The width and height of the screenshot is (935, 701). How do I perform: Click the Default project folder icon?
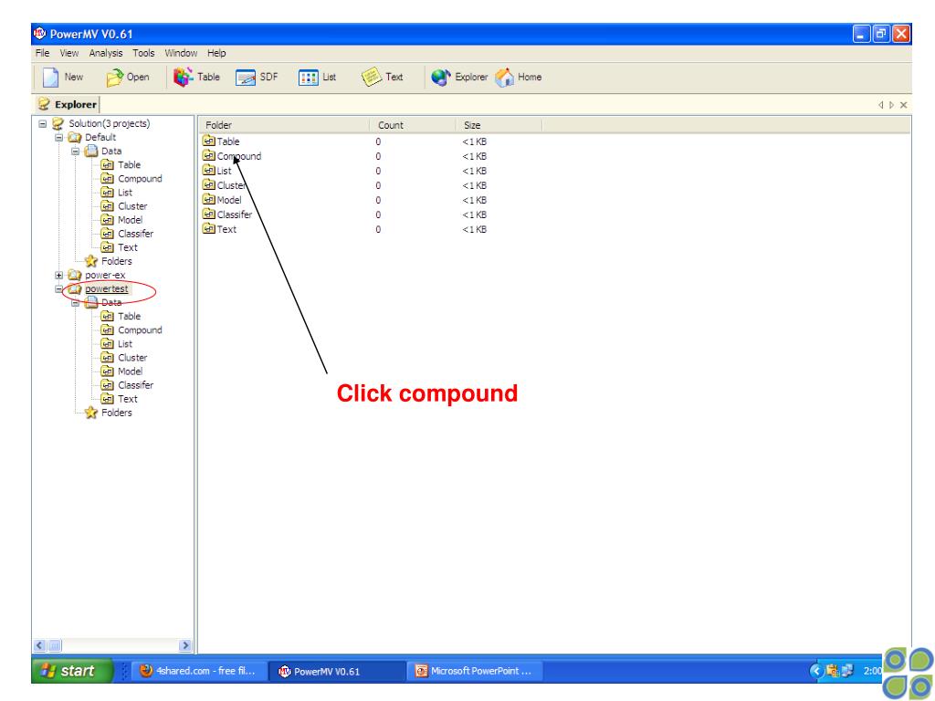tap(75, 138)
